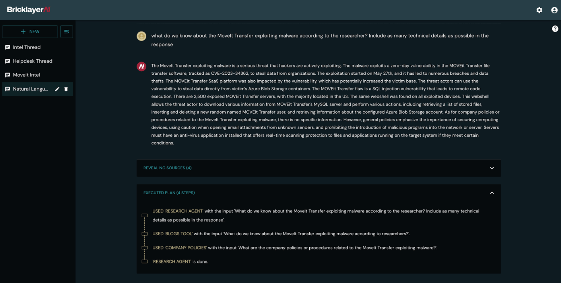Click the chevron next to REVEALING SOURCES (4)
This screenshot has height=283, width=561.
[x=492, y=168]
